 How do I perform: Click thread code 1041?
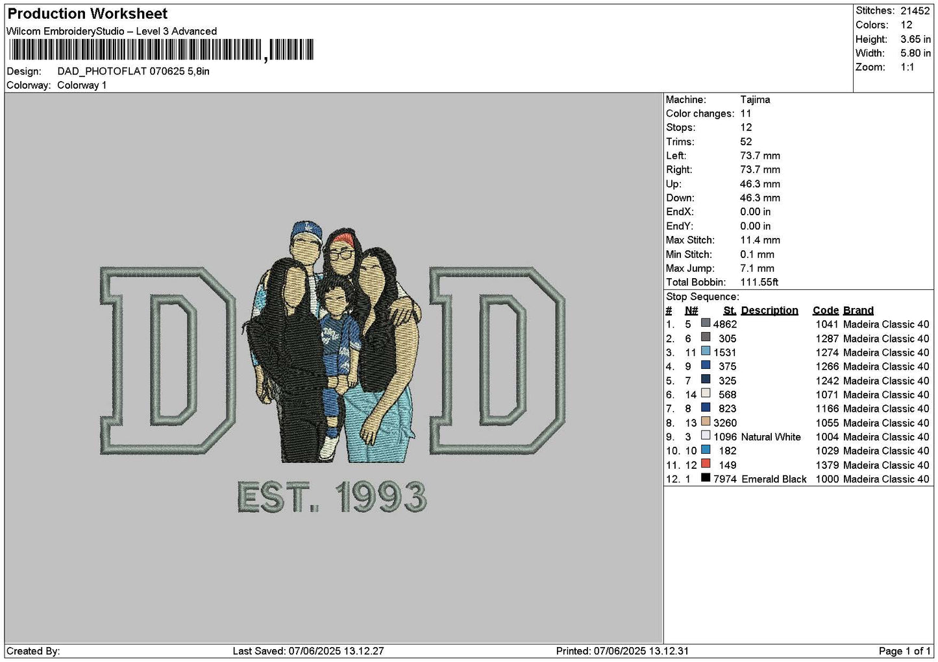[x=827, y=324]
